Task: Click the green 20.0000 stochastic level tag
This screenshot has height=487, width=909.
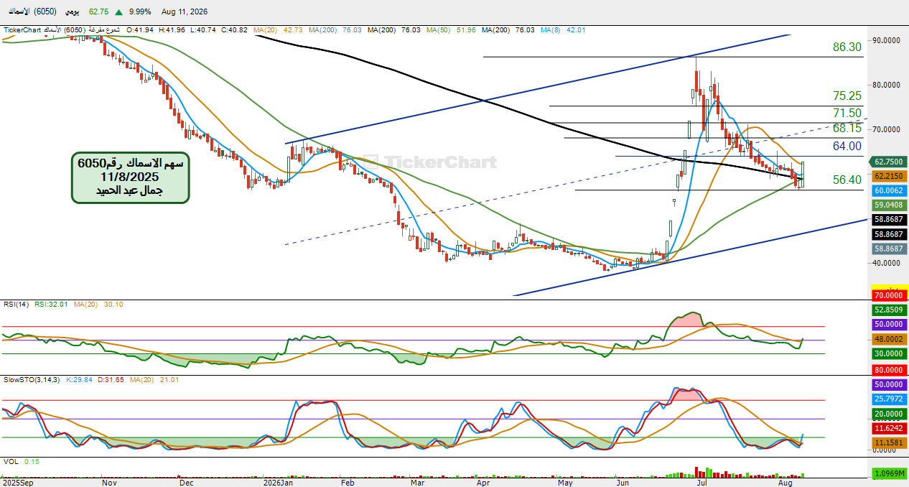Action: 889,414
